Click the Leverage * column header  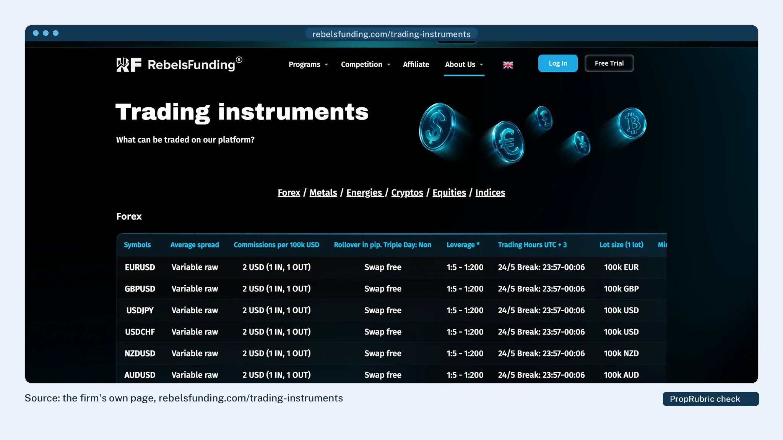point(463,245)
